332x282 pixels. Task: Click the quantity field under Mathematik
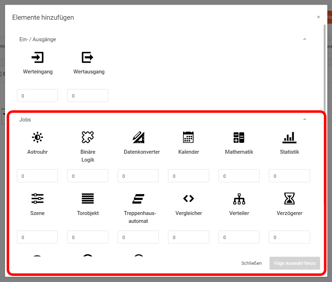coord(239,176)
